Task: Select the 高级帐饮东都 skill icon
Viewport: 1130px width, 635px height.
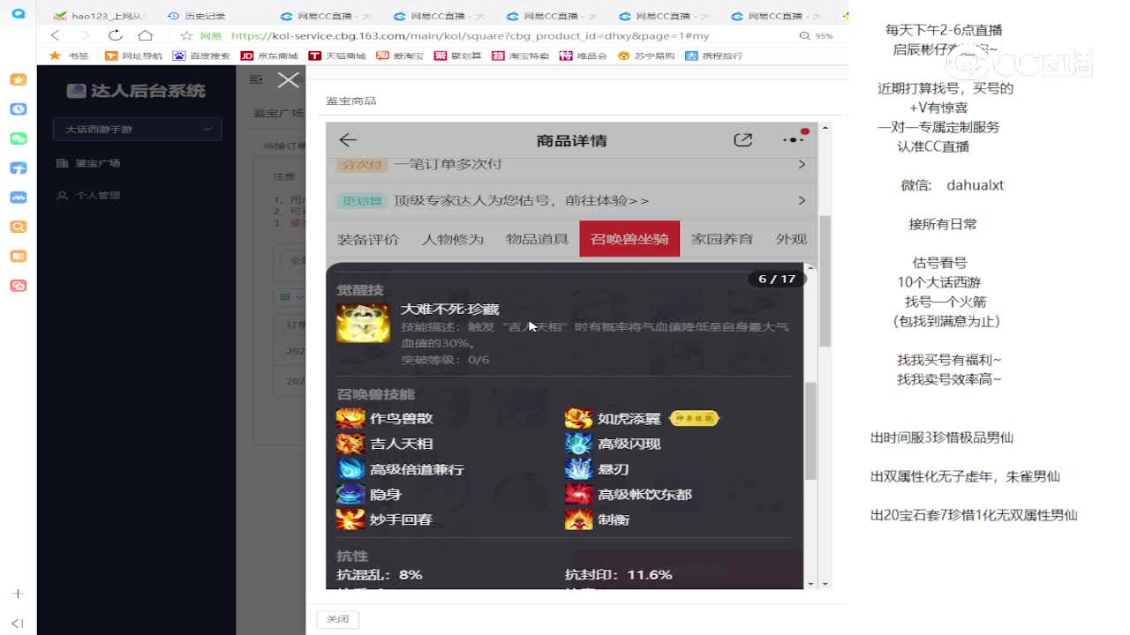Action: (578, 495)
